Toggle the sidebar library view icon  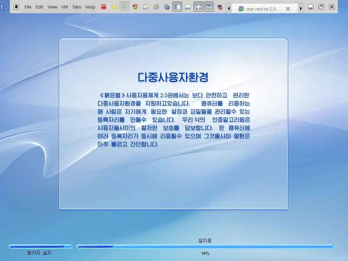click(x=177, y=7)
